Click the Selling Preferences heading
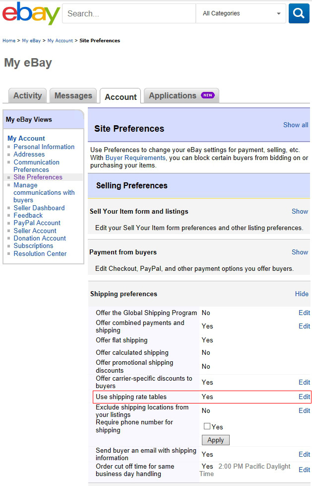Screen dimensions: 312x486 pos(131,186)
